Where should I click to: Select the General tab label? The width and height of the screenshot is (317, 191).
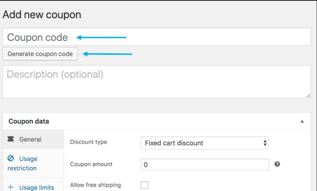pos(30,139)
